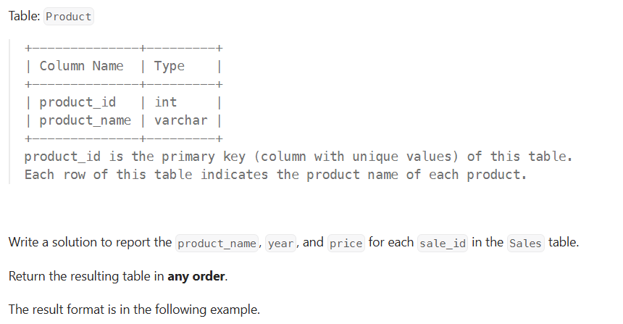This screenshot has width=623, height=324.
Task: Click product_id in the schema table row
Action: pyautogui.click(x=78, y=102)
